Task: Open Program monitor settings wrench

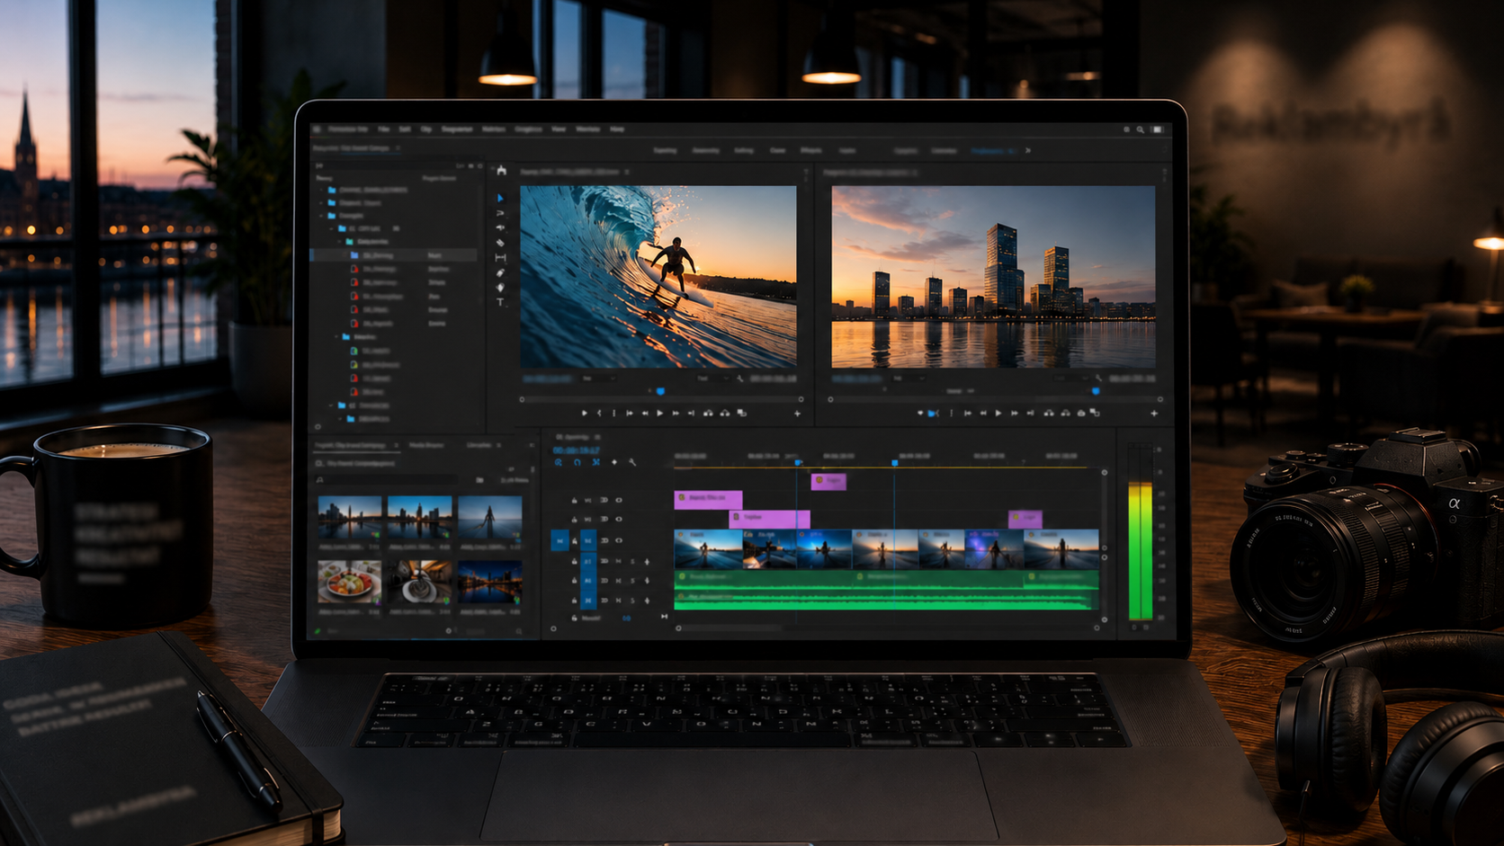Action: click(1098, 378)
